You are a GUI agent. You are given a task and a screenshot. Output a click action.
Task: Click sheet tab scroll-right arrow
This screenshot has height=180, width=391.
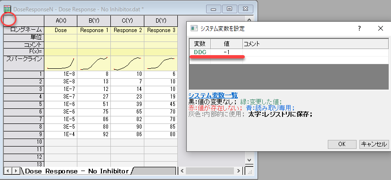click(x=16, y=171)
